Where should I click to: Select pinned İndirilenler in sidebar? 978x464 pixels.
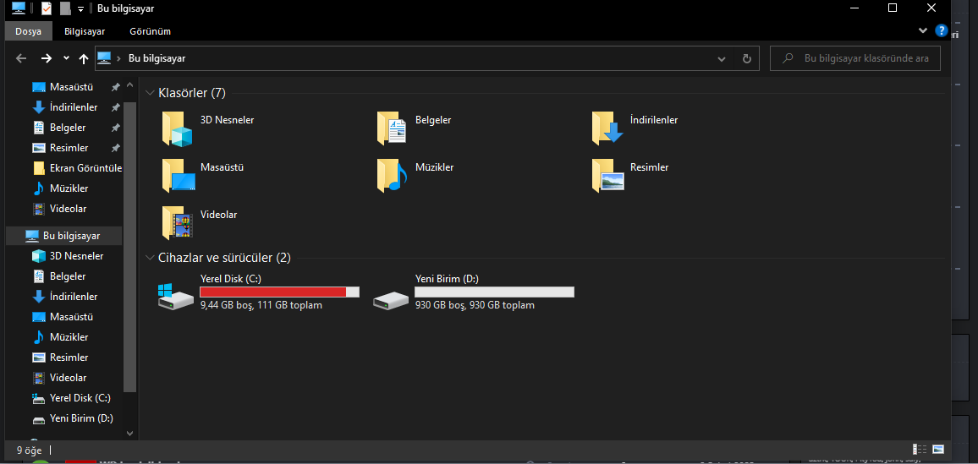pyautogui.click(x=74, y=107)
